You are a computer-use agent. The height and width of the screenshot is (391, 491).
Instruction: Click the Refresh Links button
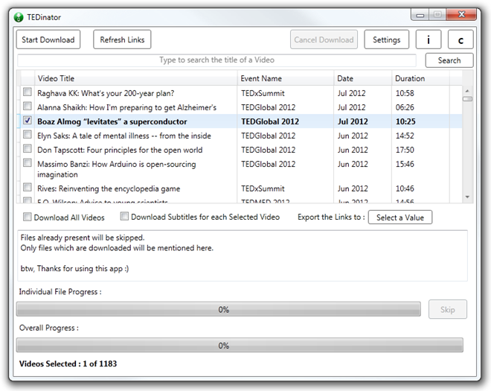(x=122, y=40)
